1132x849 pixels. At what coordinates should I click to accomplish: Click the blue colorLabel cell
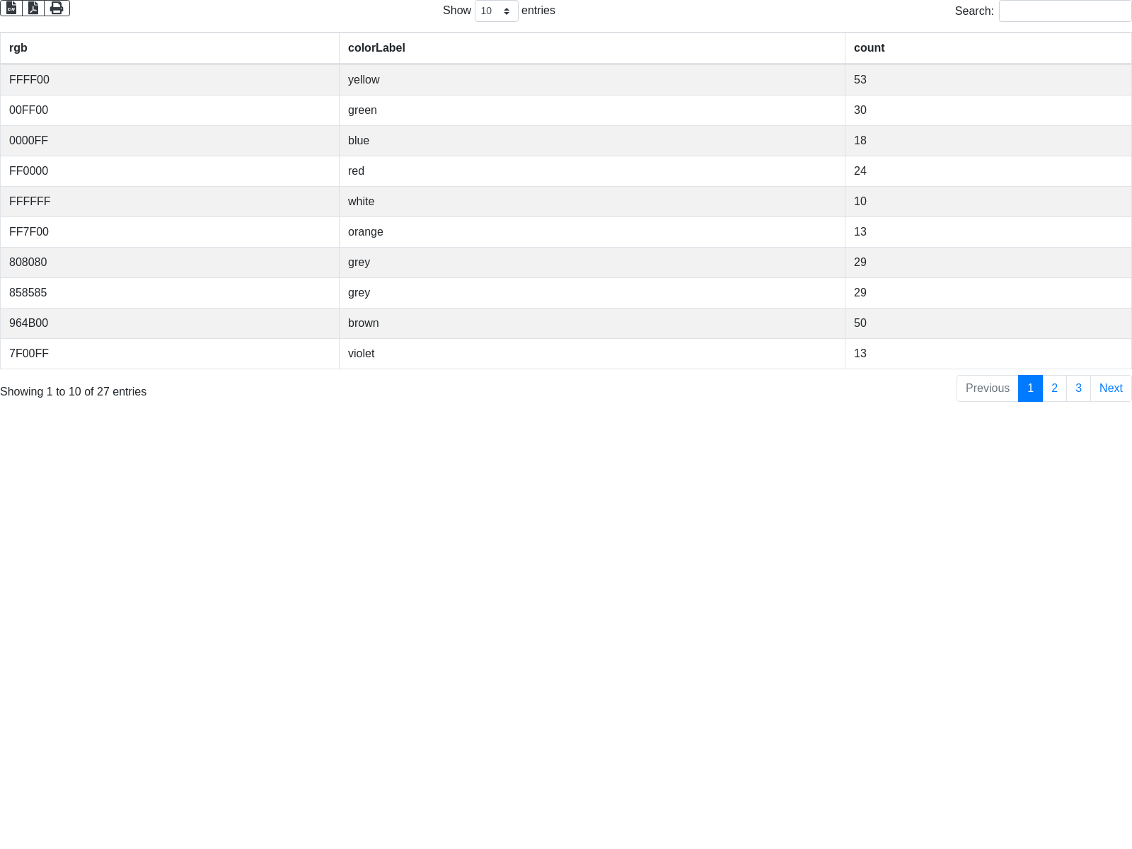pyautogui.click(x=359, y=141)
